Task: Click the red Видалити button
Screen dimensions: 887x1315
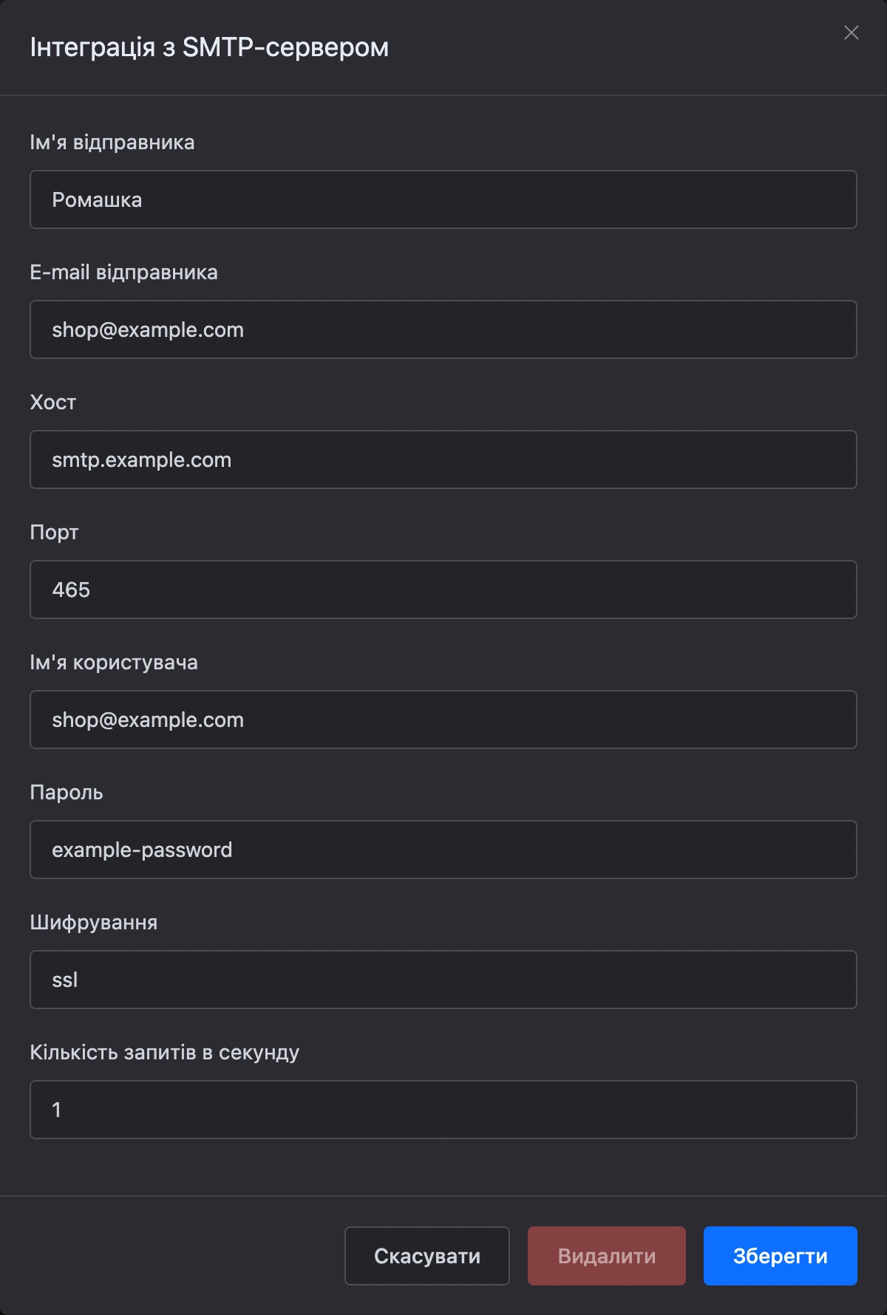Action: (607, 1256)
